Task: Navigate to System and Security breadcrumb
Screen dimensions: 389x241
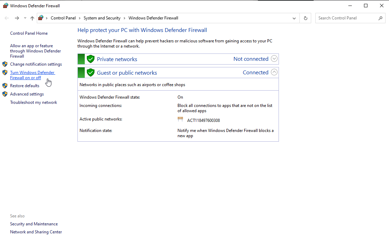Action: (102, 18)
